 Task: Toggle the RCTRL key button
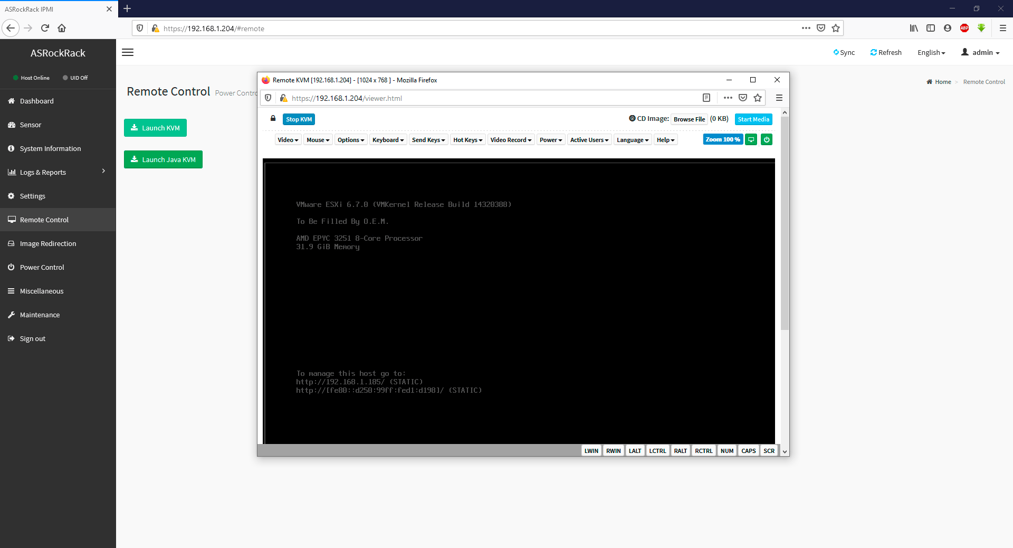[704, 451]
